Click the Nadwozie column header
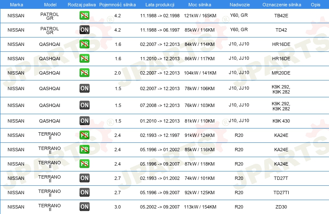 (x=240, y=5)
